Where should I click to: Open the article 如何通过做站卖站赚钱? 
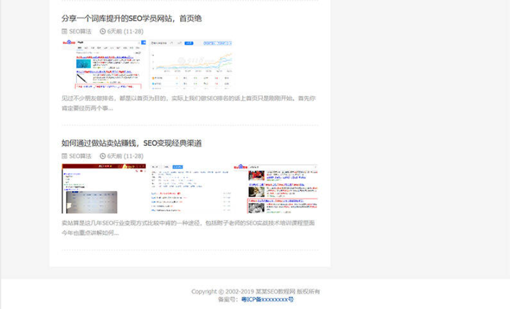131,143
